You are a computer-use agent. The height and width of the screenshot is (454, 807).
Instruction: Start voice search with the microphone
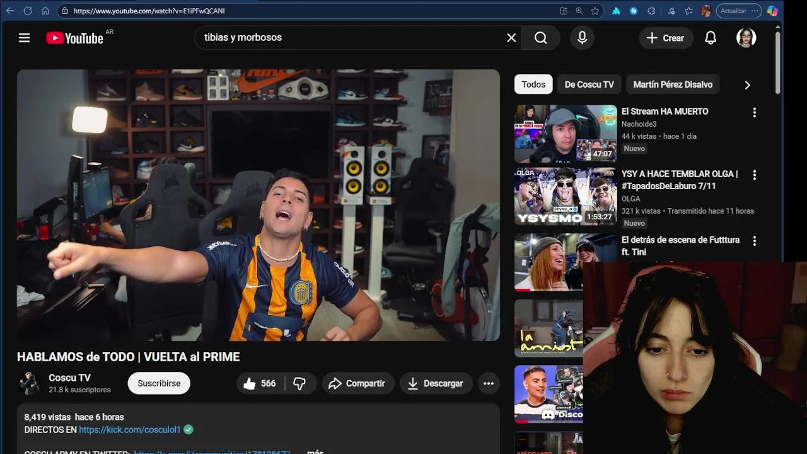point(583,38)
